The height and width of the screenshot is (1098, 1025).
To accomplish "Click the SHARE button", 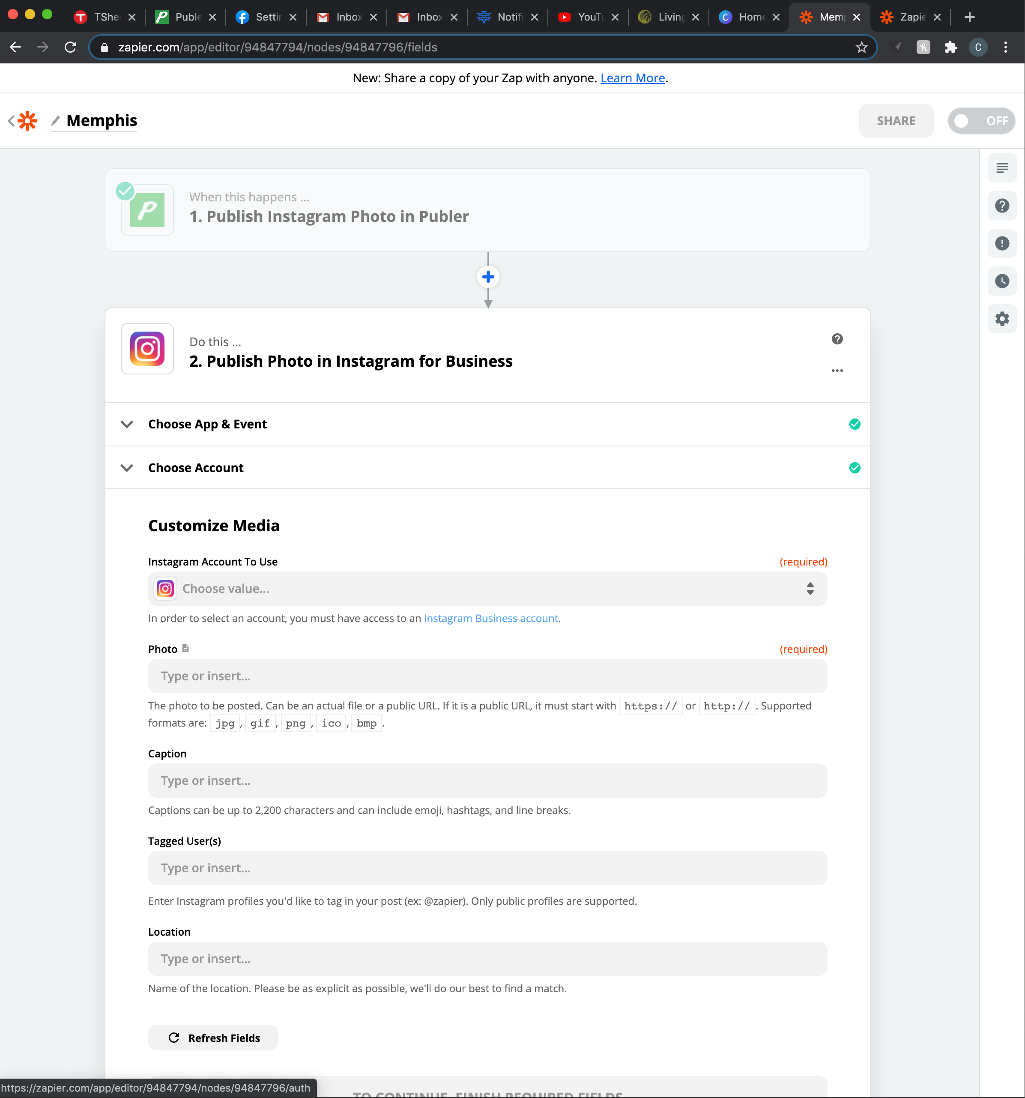I will (896, 121).
